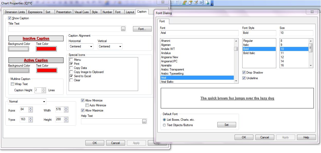
Task: Switch to the Expressions tab
Action: pos(35,12)
